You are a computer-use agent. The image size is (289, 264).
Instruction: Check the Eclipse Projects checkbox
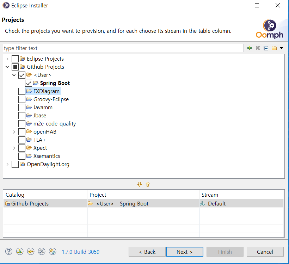click(x=15, y=59)
